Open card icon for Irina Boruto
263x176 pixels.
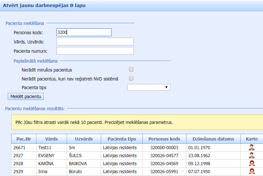pyautogui.click(x=252, y=172)
